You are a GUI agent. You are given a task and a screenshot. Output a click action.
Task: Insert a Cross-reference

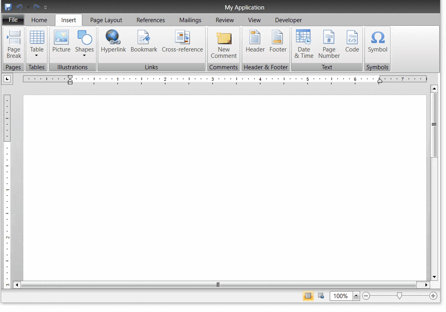point(182,41)
